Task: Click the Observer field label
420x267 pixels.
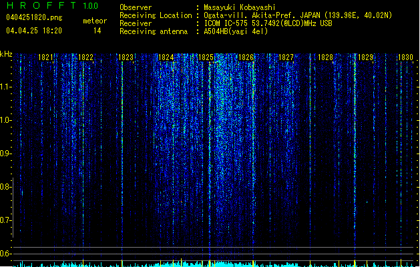Action: tap(136, 7)
